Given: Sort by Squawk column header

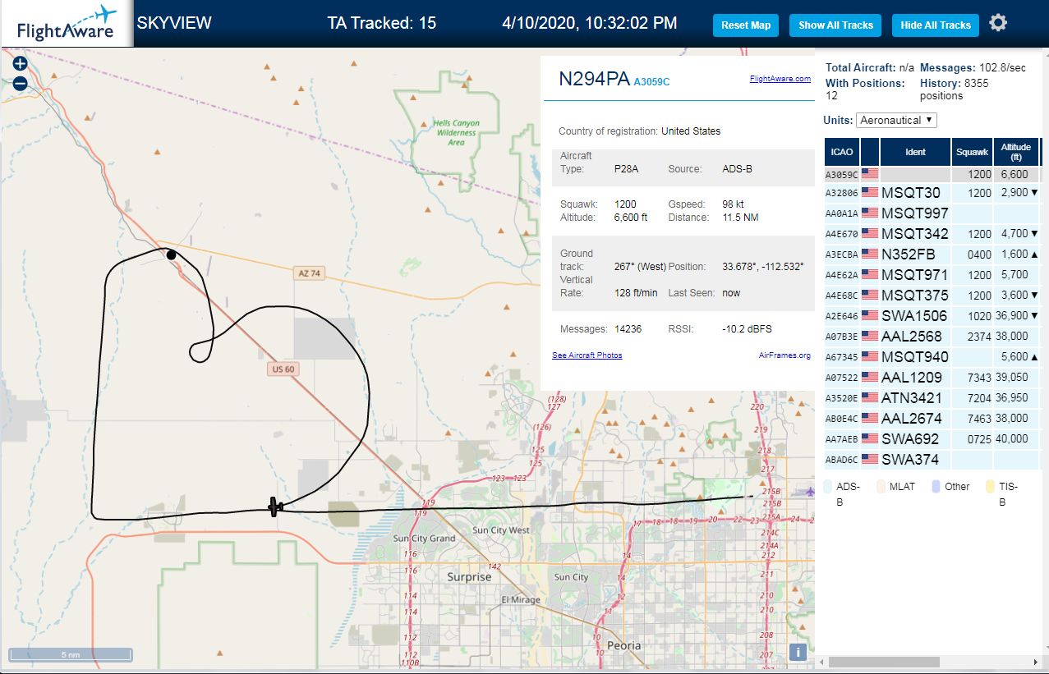Looking at the screenshot, I should [x=972, y=152].
